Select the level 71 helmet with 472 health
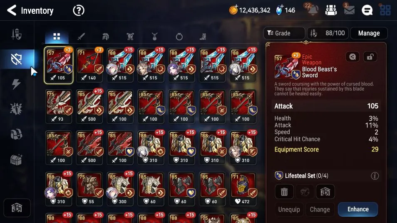397x223 pixels. 243,189
